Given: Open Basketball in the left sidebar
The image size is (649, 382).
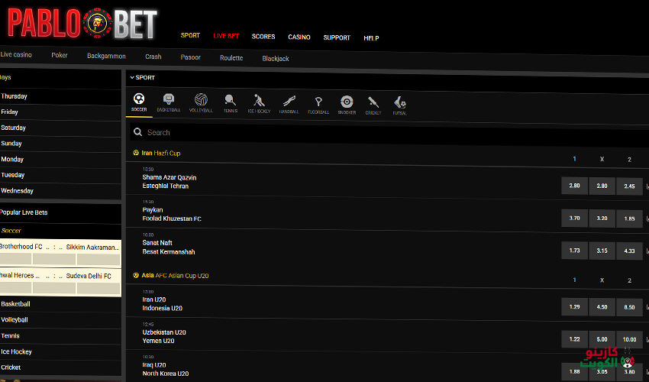Looking at the screenshot, I should tap(15, 304).
